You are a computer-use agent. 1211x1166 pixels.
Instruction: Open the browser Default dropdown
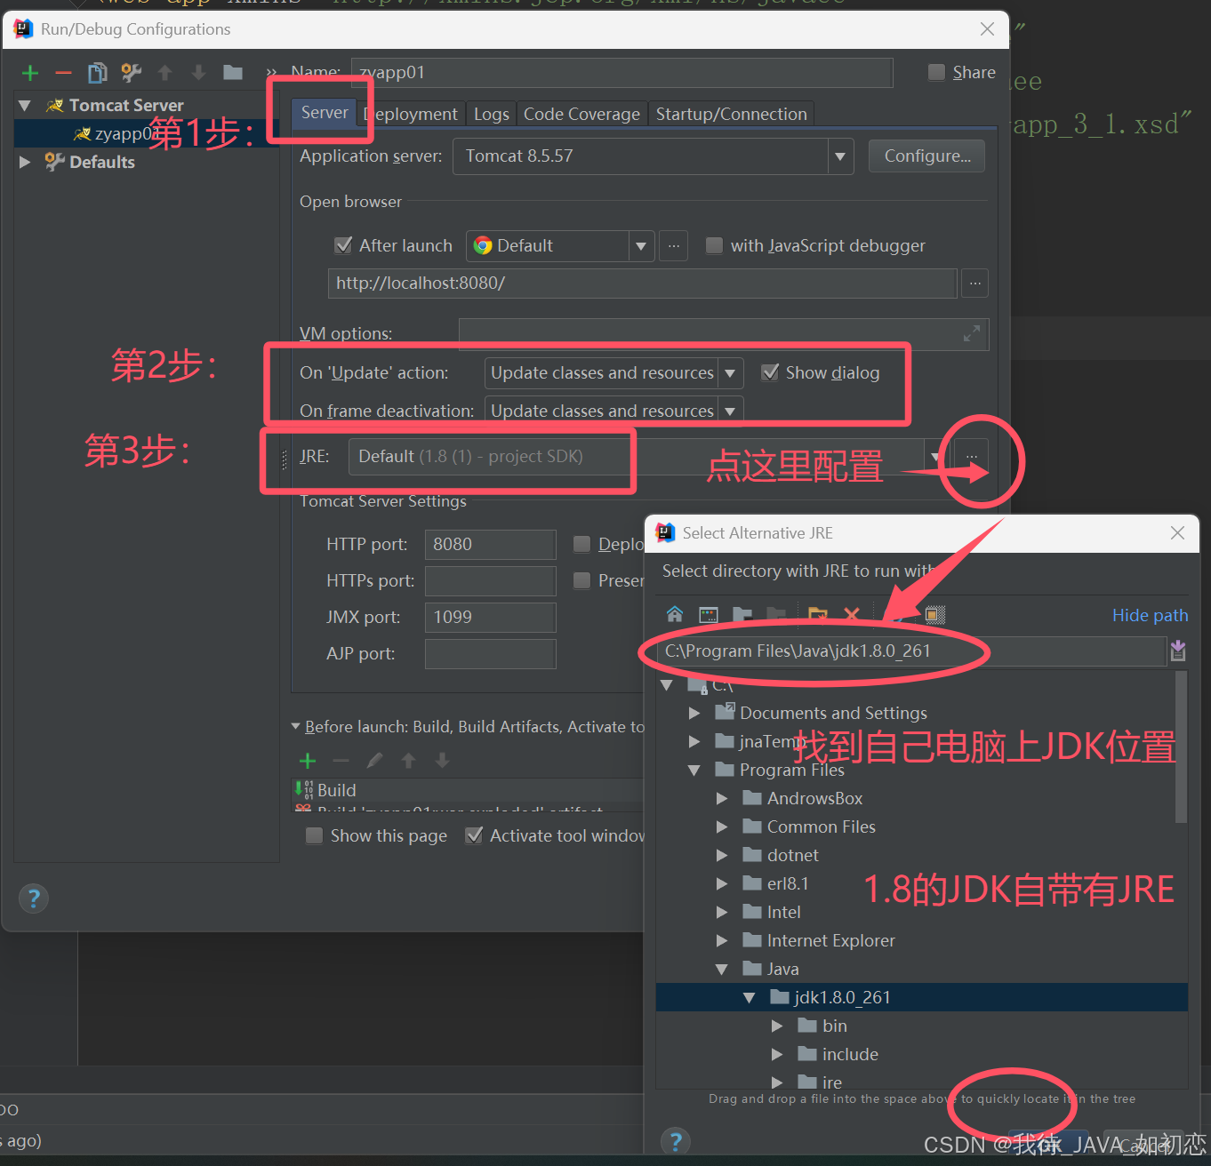(x=641, y=246)
